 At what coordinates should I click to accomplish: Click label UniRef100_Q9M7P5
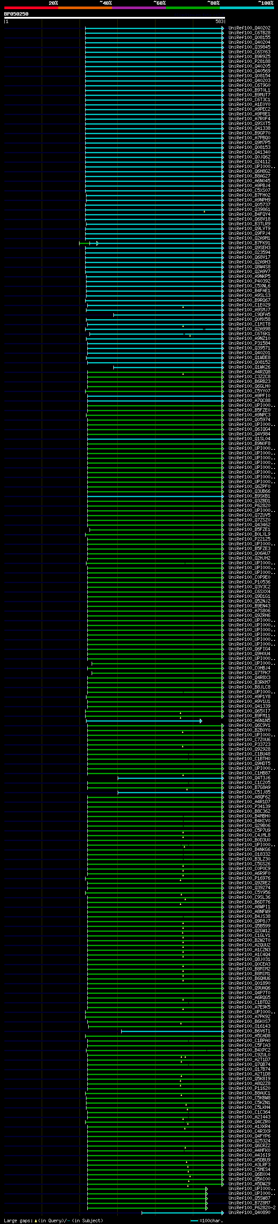249,142
